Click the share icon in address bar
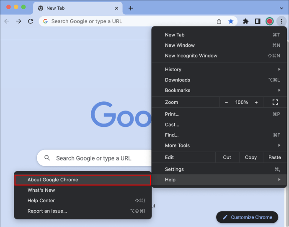 tap(219, 21)
